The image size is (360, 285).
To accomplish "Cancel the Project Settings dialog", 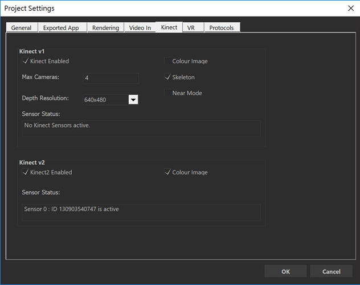I will (331, 271).
